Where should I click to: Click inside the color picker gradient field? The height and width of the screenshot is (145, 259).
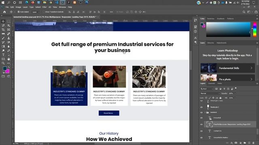[x=228, y=29]
